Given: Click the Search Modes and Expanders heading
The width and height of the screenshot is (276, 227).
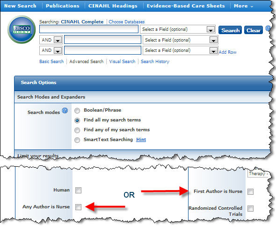Looking at the screenshot, I should pos(51,97).
